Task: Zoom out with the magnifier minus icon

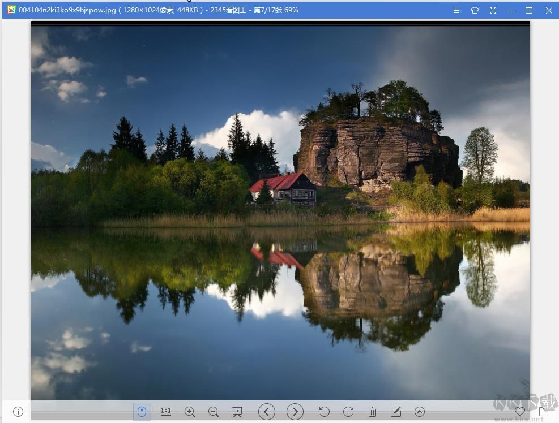Action: tap(214, 412)
